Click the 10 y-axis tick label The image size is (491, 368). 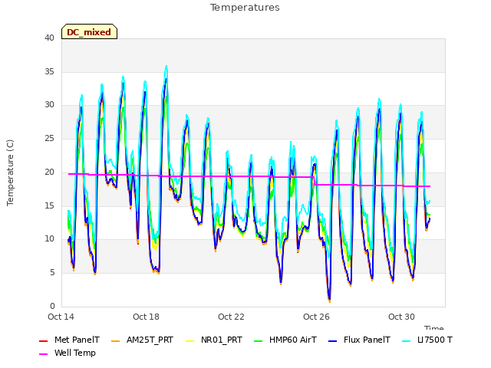(49, 238)
